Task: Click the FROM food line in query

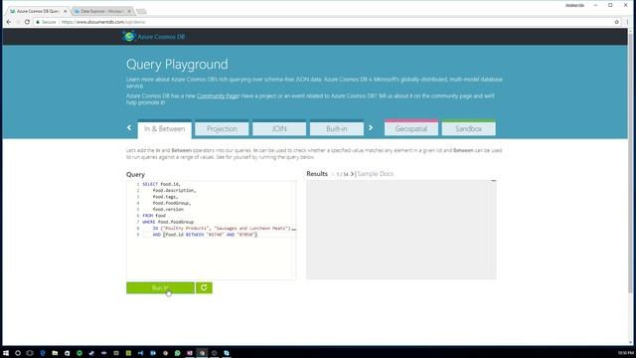Action: 154,216
